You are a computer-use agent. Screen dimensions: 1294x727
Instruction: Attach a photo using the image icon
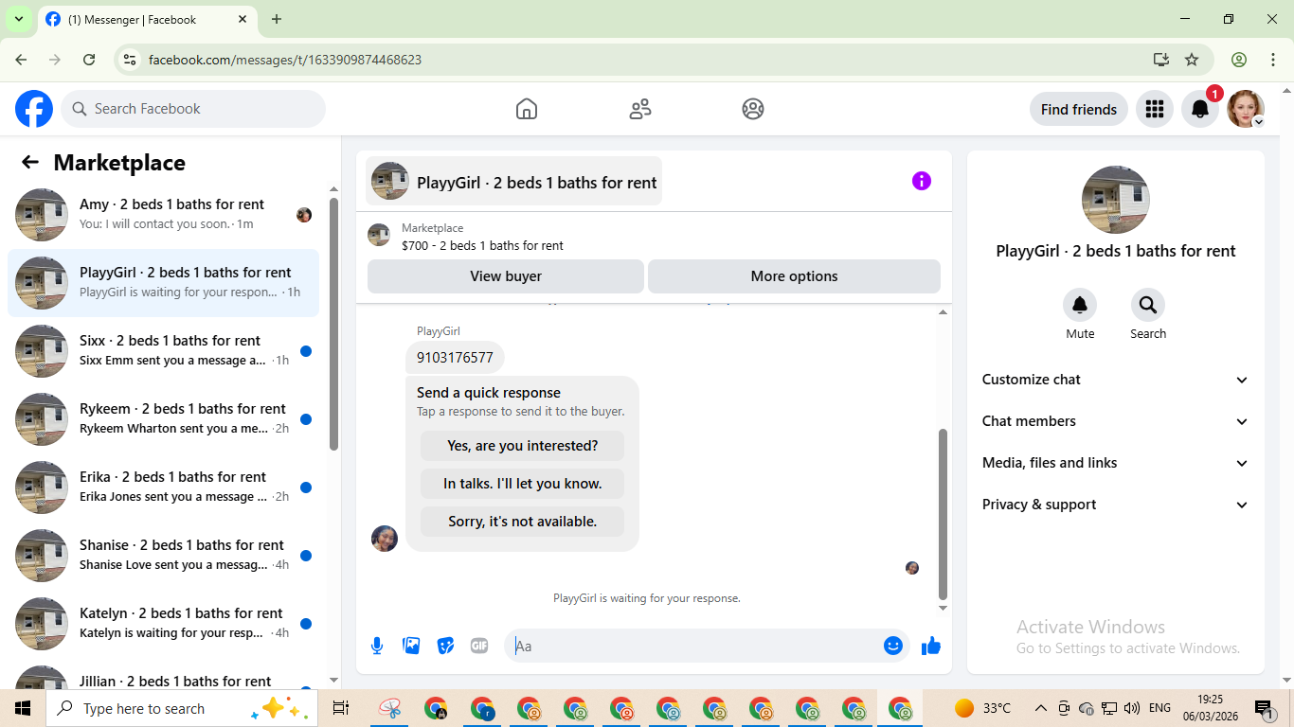[x=411, y=646]
